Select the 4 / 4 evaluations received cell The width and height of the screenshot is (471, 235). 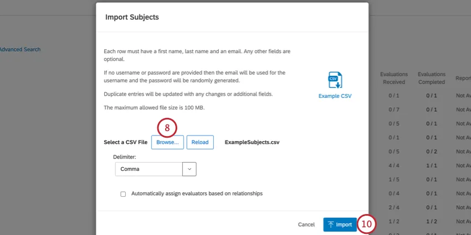click(394, 165)
